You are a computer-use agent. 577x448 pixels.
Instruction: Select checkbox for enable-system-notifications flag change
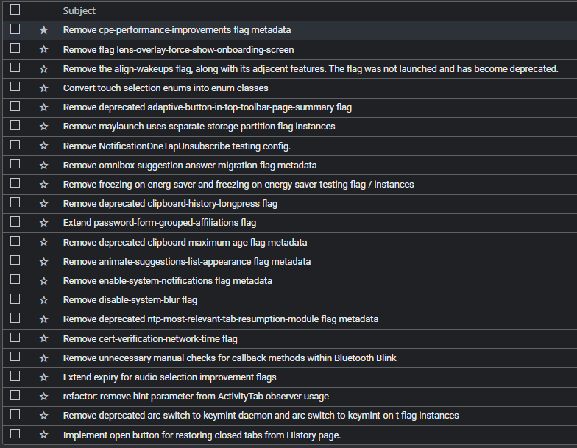(15, 280)
